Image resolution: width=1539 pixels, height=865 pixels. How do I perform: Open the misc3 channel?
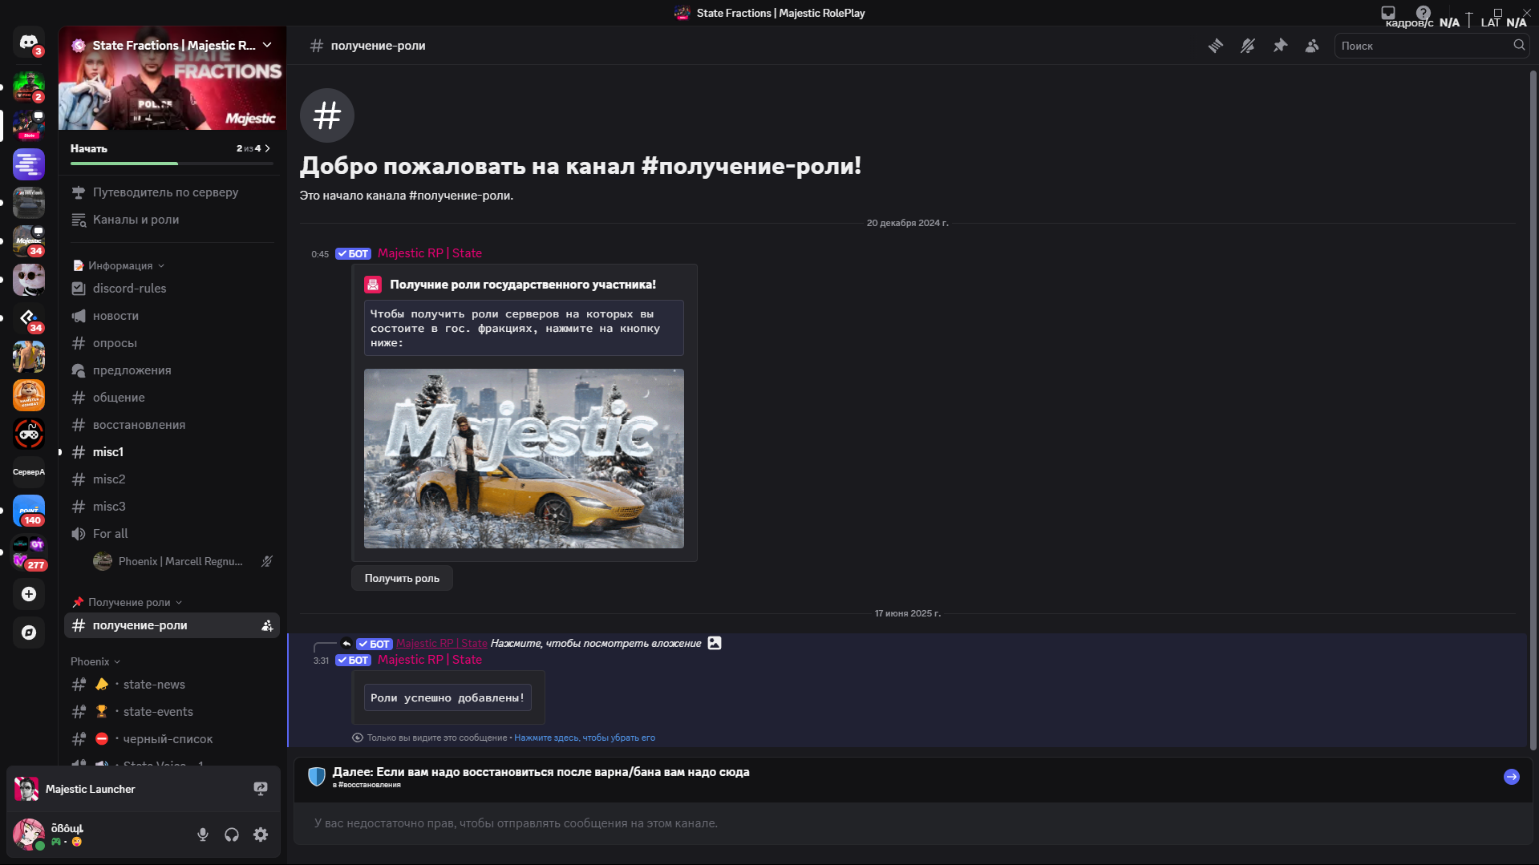click(172, 507)
